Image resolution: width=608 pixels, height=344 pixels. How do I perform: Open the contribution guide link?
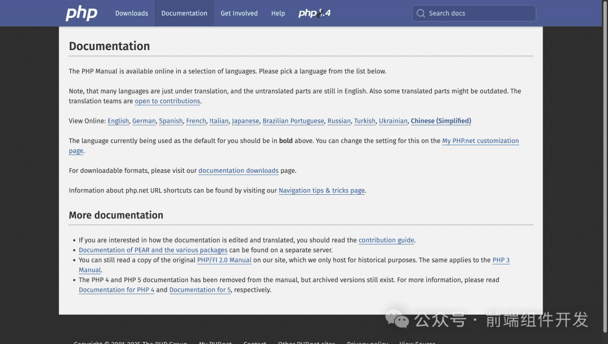tap(386, 240)
